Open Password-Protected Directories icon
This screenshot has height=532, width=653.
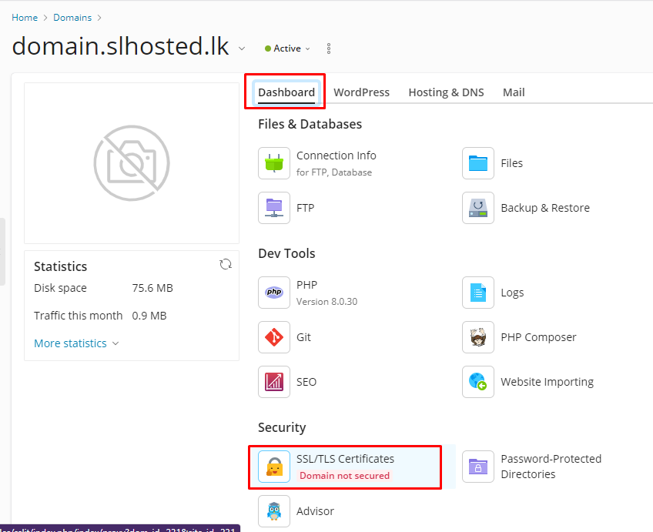coord(478,467)
